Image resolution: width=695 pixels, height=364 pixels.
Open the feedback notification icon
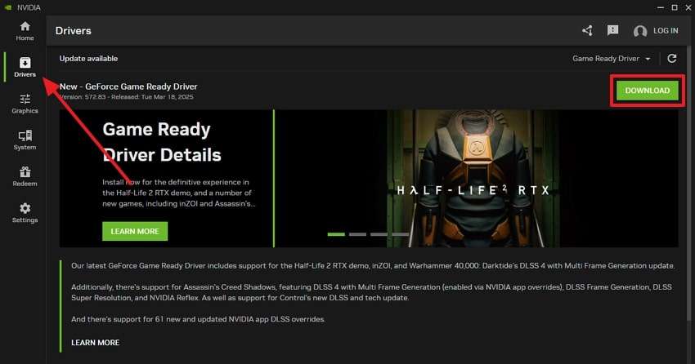coord(612,30)
